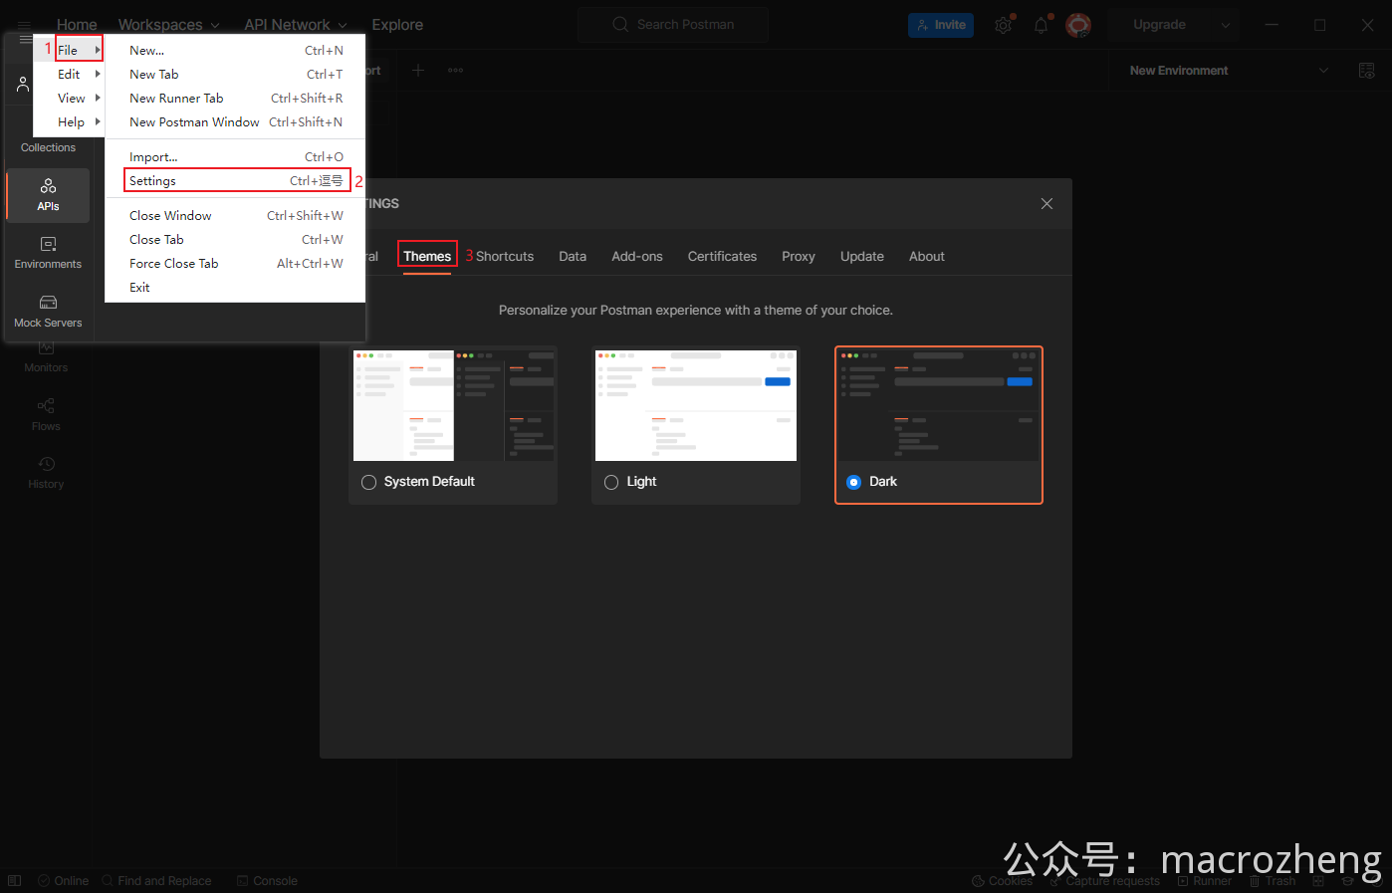The image size is (1392, 893).
Task: Switch to the Themes settings tab
Action: (x=427, y=256)
